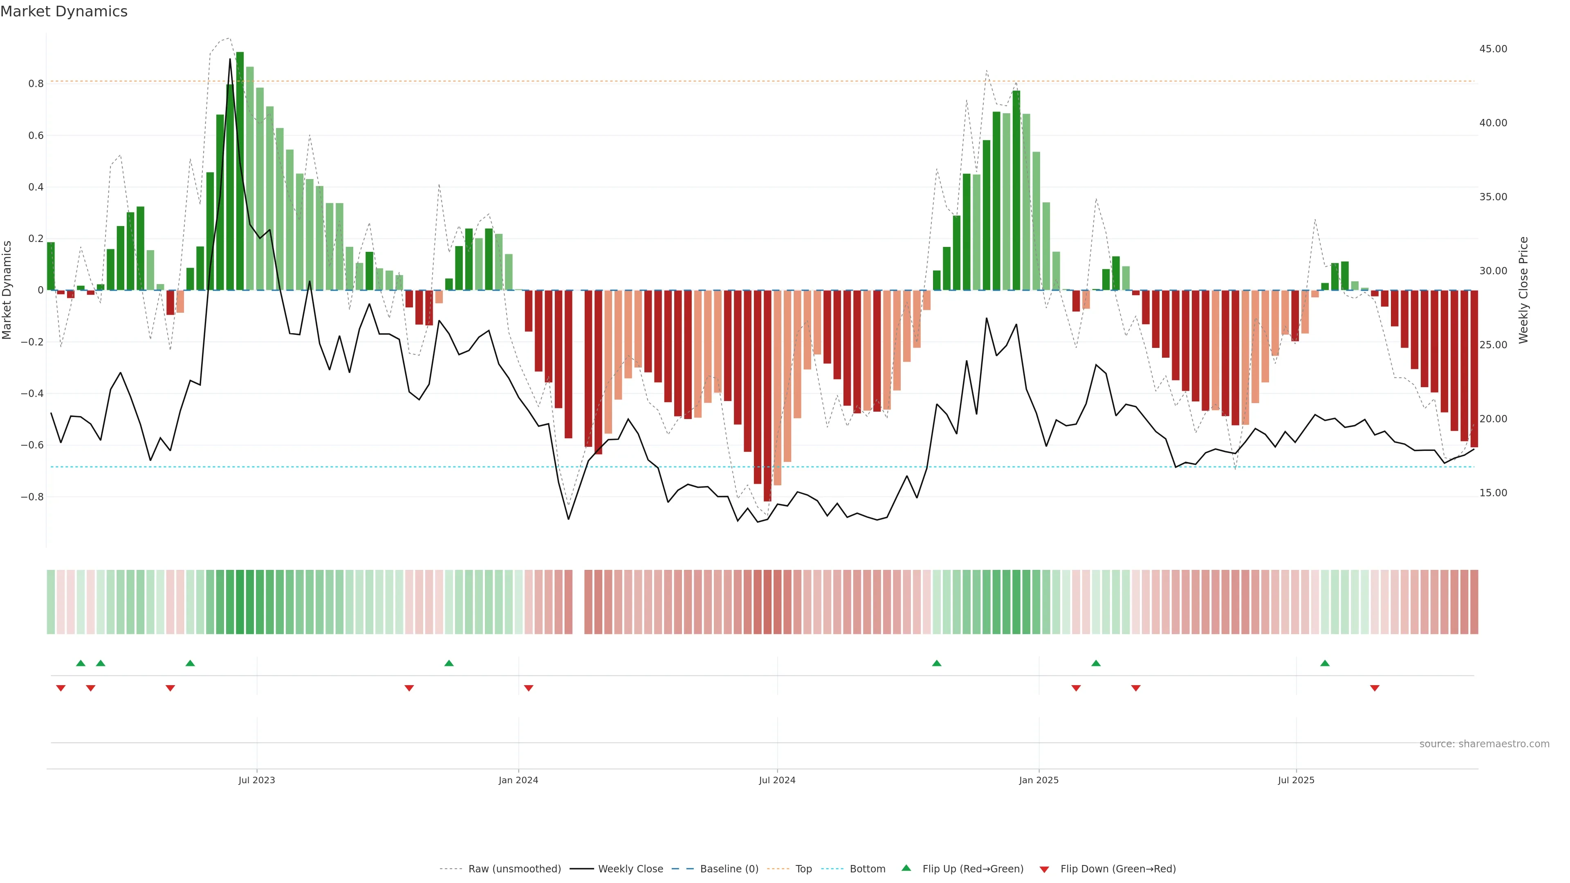Viewport: 1570px width, 883px height.
Task: Click the flip down marker between Jul 2023 and Jan 2024
Action: [409, 688]
